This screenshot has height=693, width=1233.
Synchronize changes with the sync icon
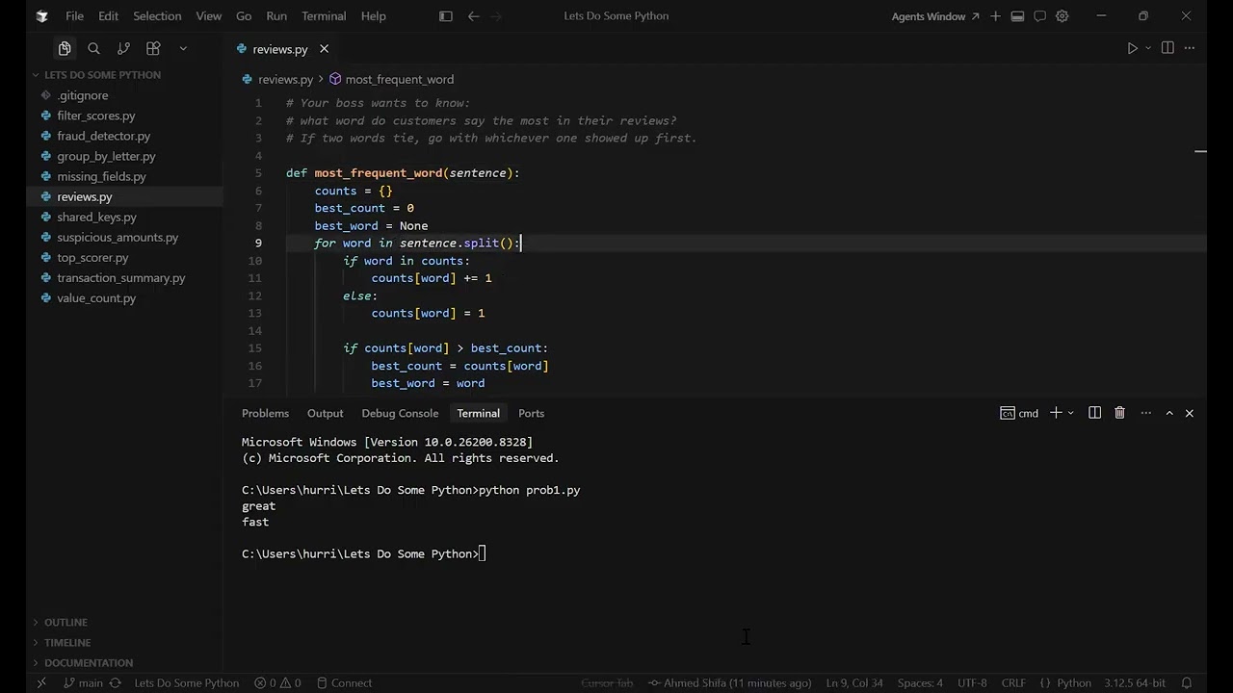(116, 683)
